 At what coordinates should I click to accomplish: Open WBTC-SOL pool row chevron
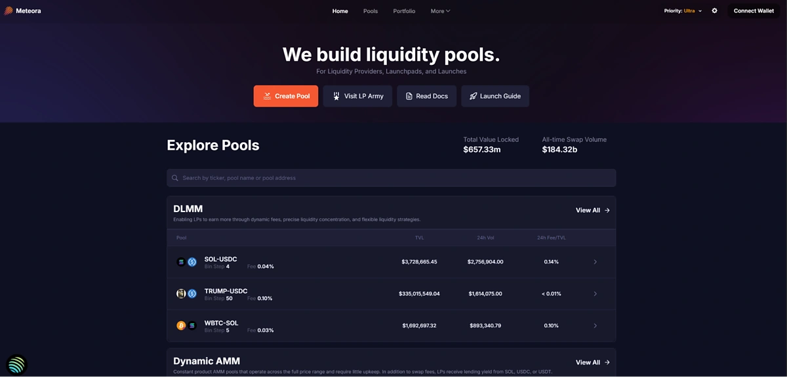coord(595,325)
